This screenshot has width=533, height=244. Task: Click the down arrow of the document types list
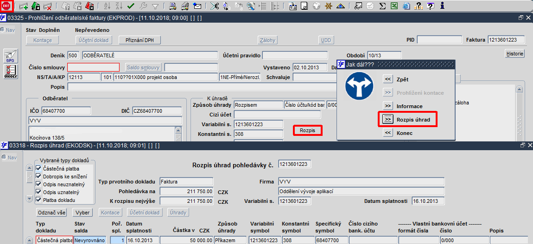pyautogui.click(x=30, y=199)
